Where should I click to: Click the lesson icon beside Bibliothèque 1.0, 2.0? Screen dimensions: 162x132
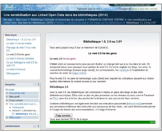coord(13,114)
